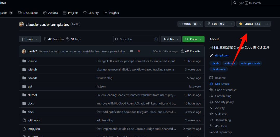Open Security tab

click(91, 13)
